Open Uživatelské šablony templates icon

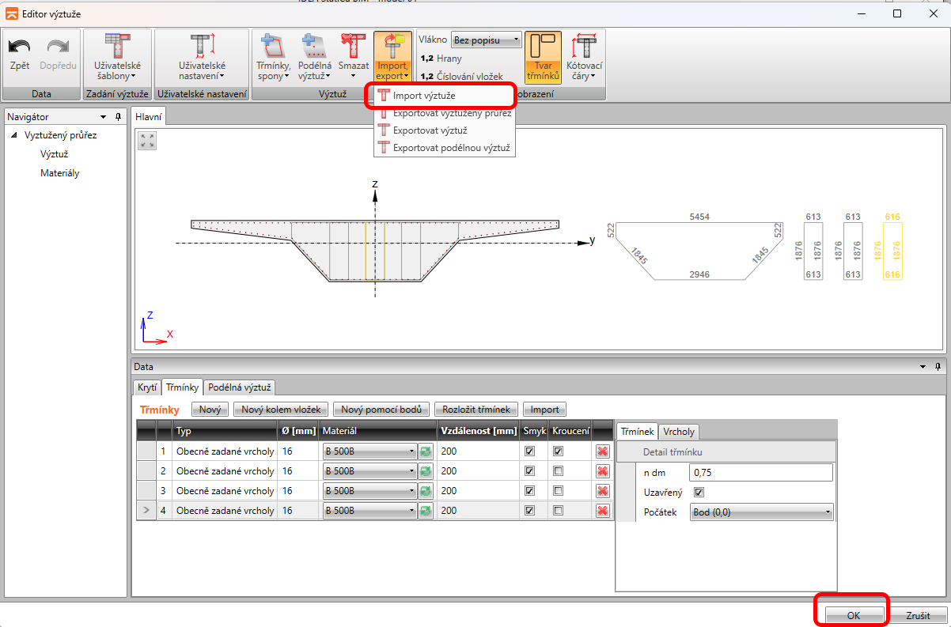(x=117, y=47)
